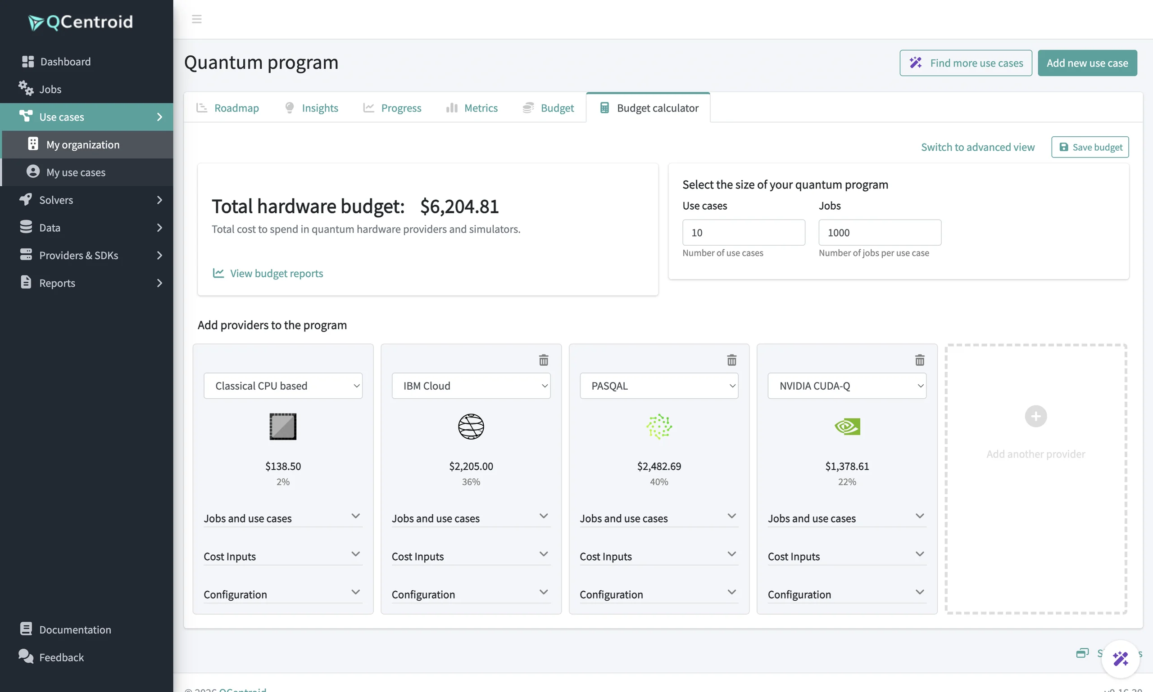Click the Classical CPU chip icon
Viewport: 1153px width, 692px height.
pyautogui.click(x=283, y=426)
